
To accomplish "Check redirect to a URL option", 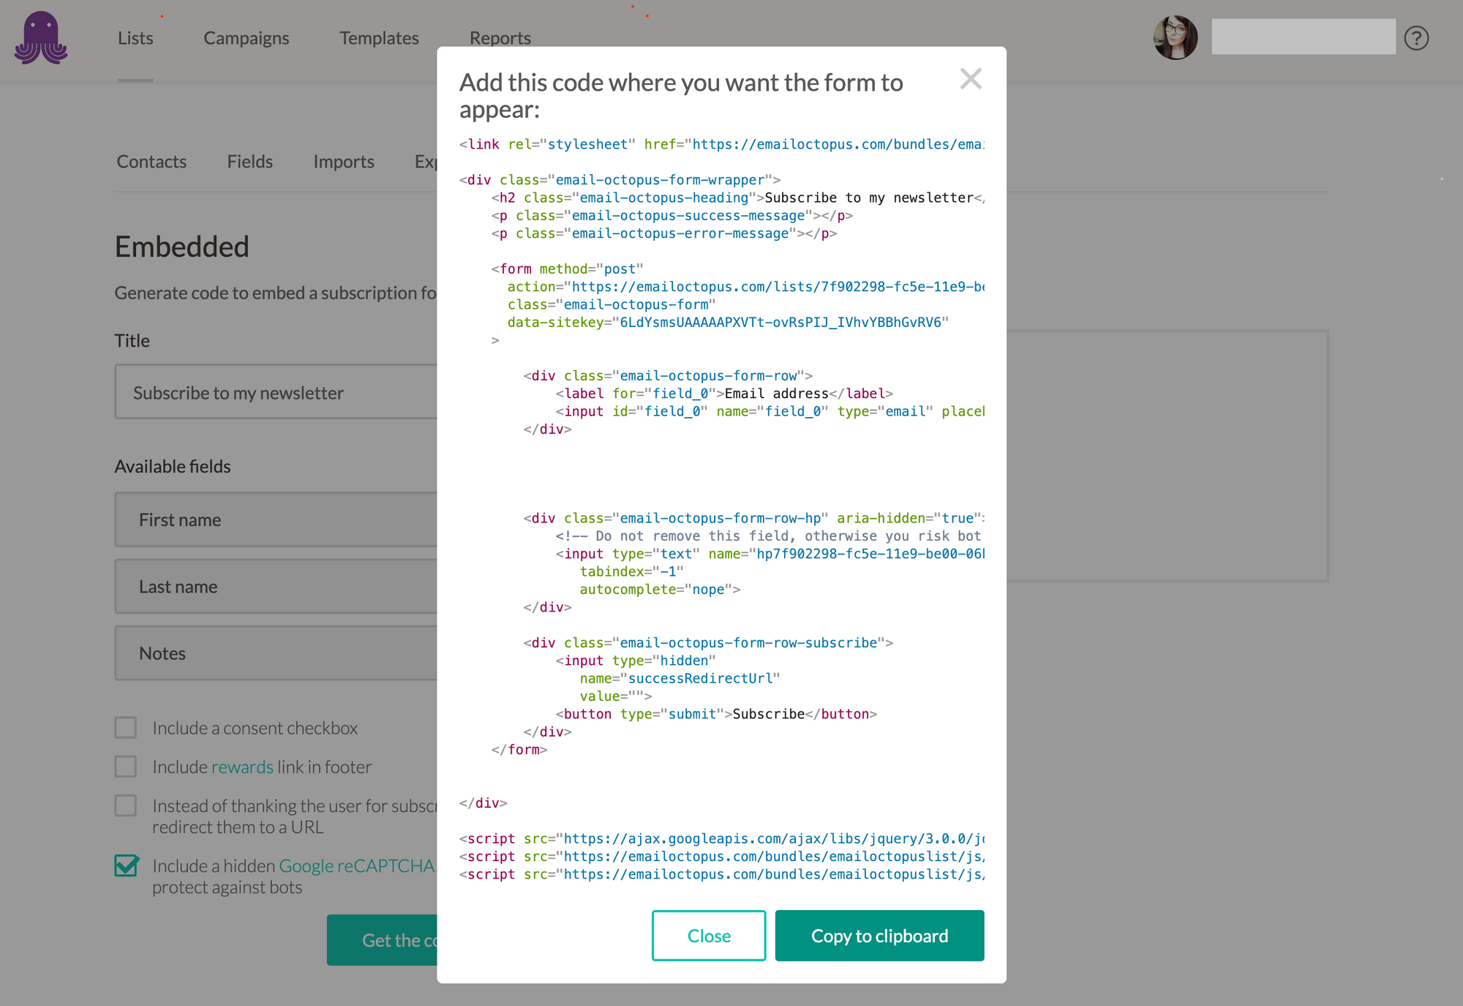I will pyautogui.click(x=126, y=806).
